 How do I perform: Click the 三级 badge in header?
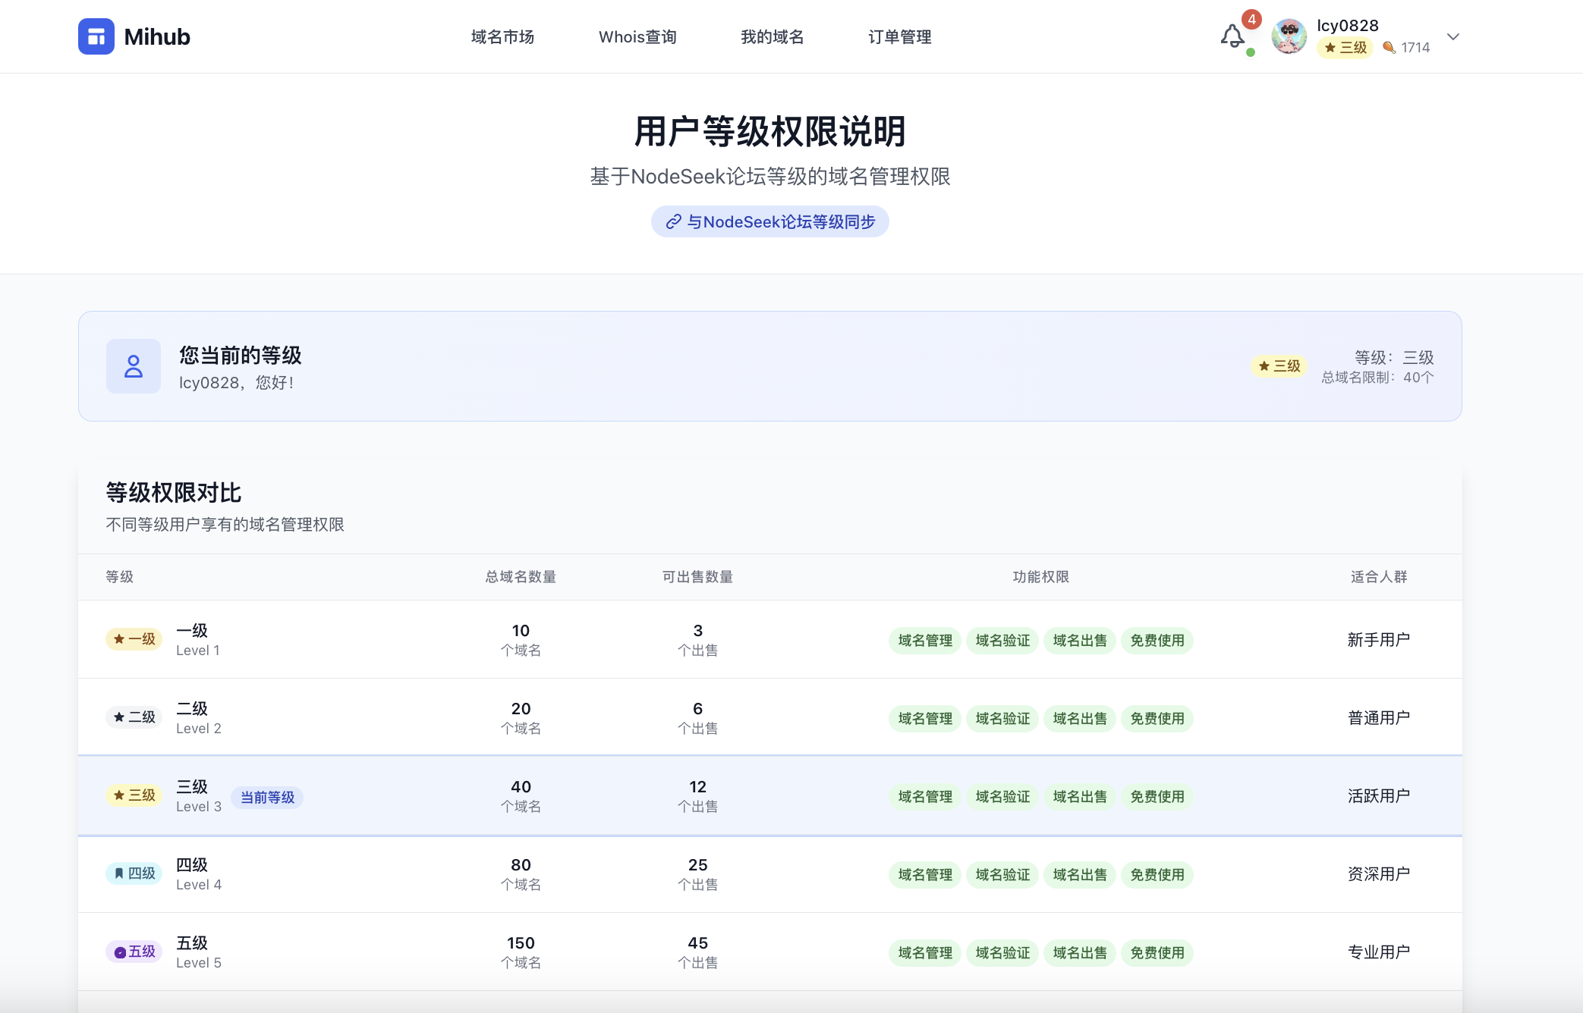point(1345,48)
